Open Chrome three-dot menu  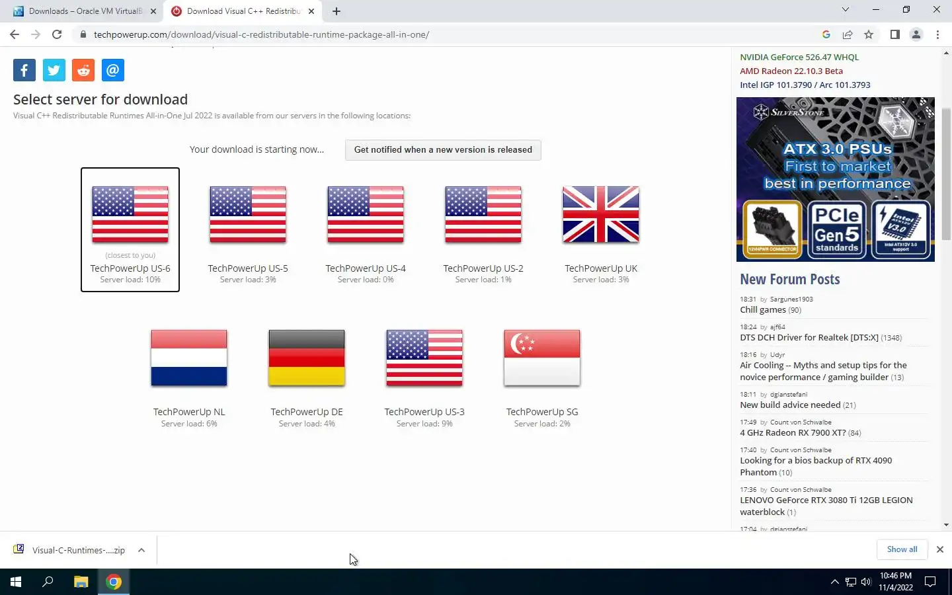click(937, 34)
